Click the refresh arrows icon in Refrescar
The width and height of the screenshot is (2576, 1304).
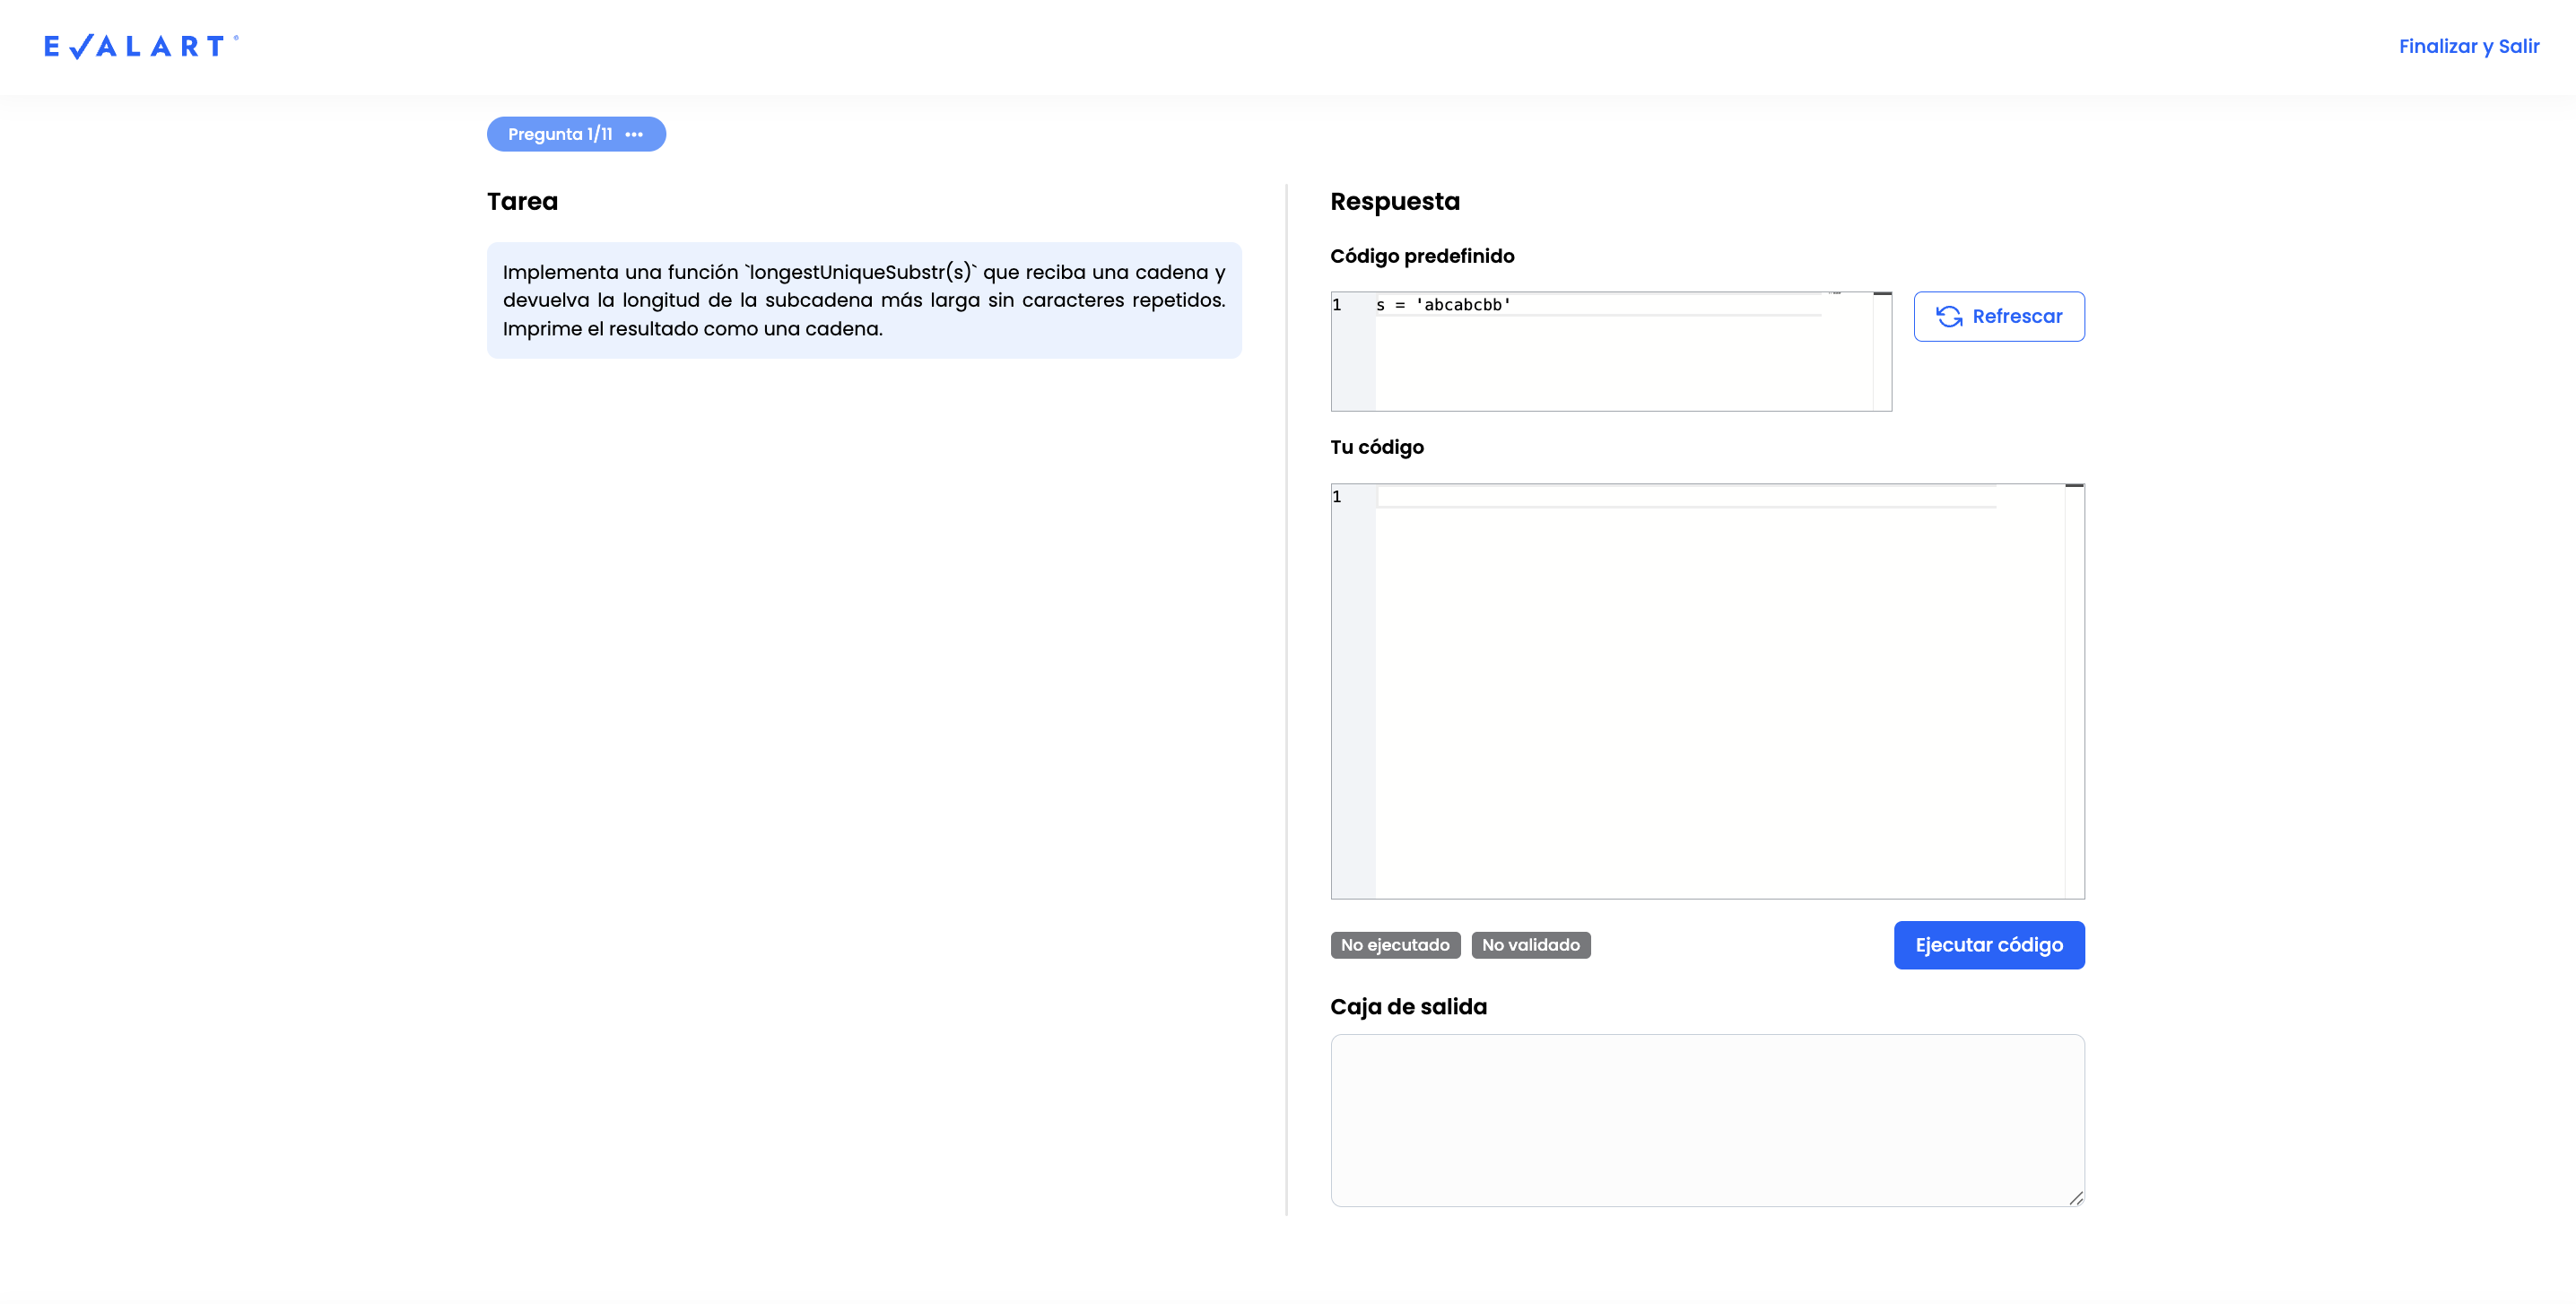(1949, 316)
